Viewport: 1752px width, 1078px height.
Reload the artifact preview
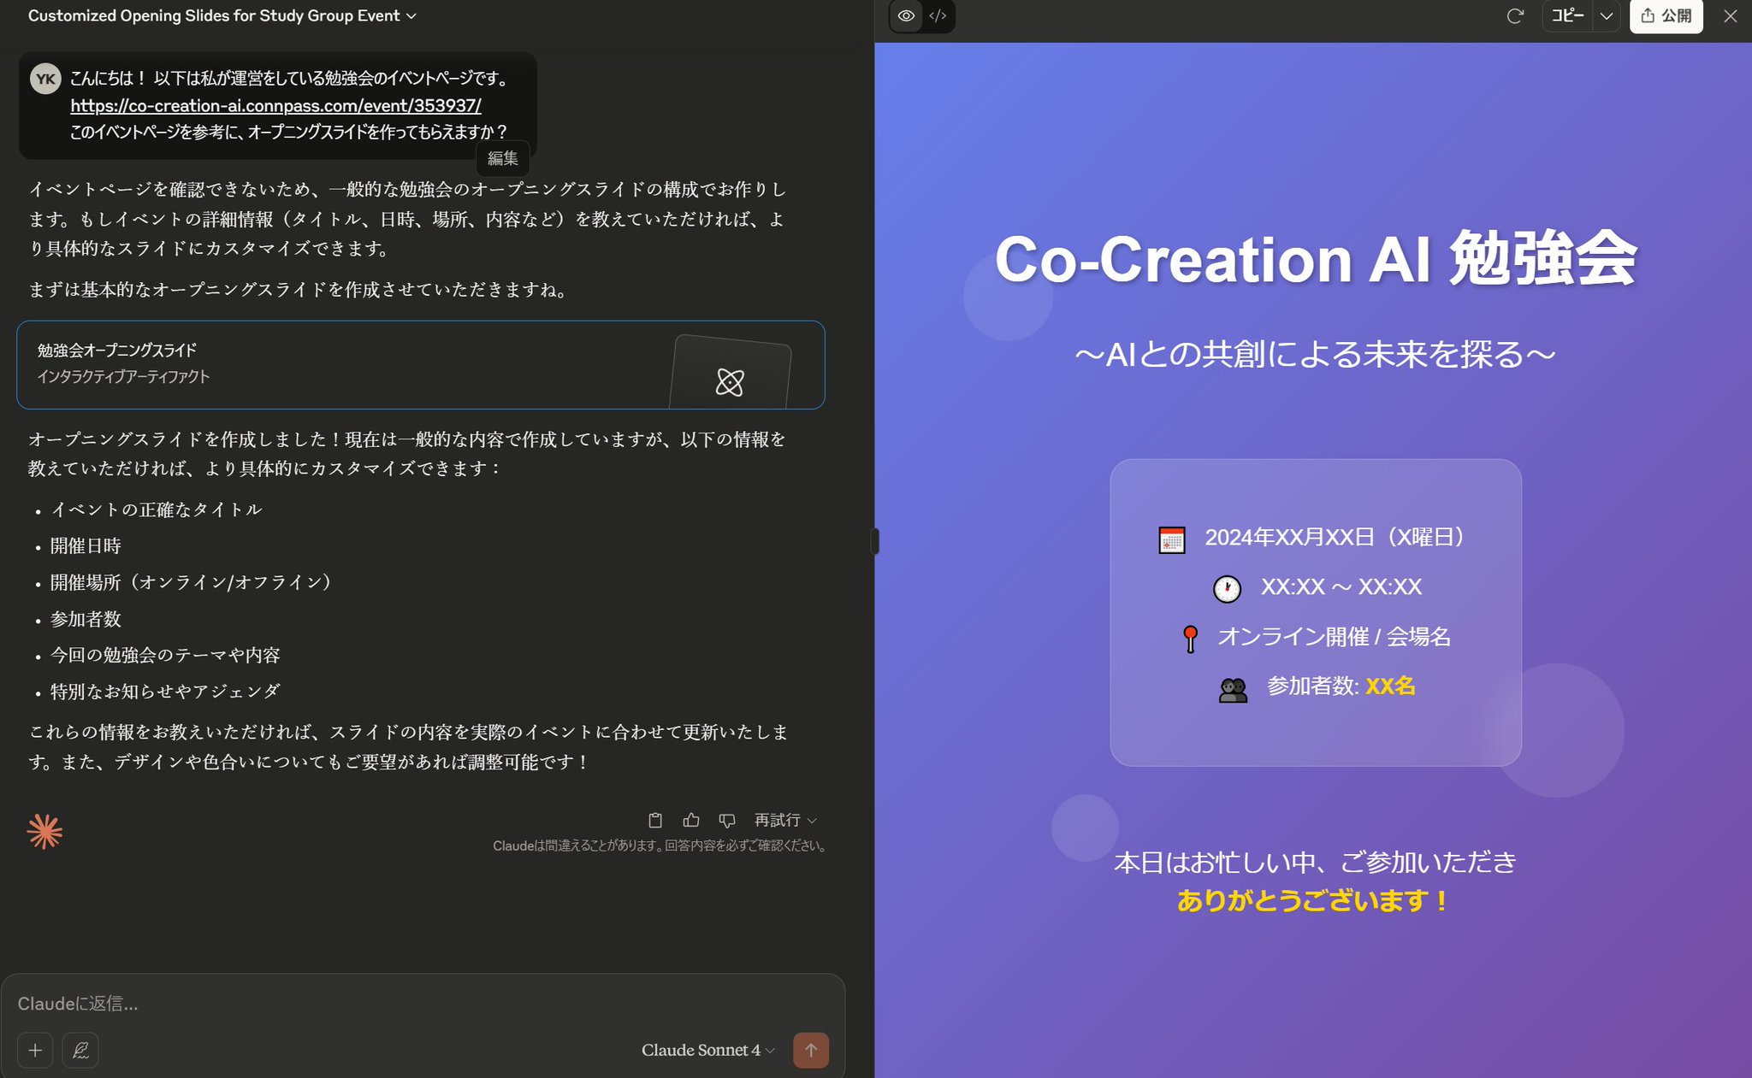point(1515,15)
